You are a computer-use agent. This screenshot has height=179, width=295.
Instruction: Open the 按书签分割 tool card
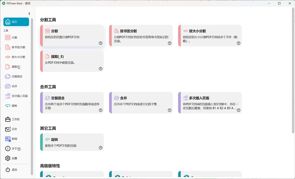tap(141, 36)
